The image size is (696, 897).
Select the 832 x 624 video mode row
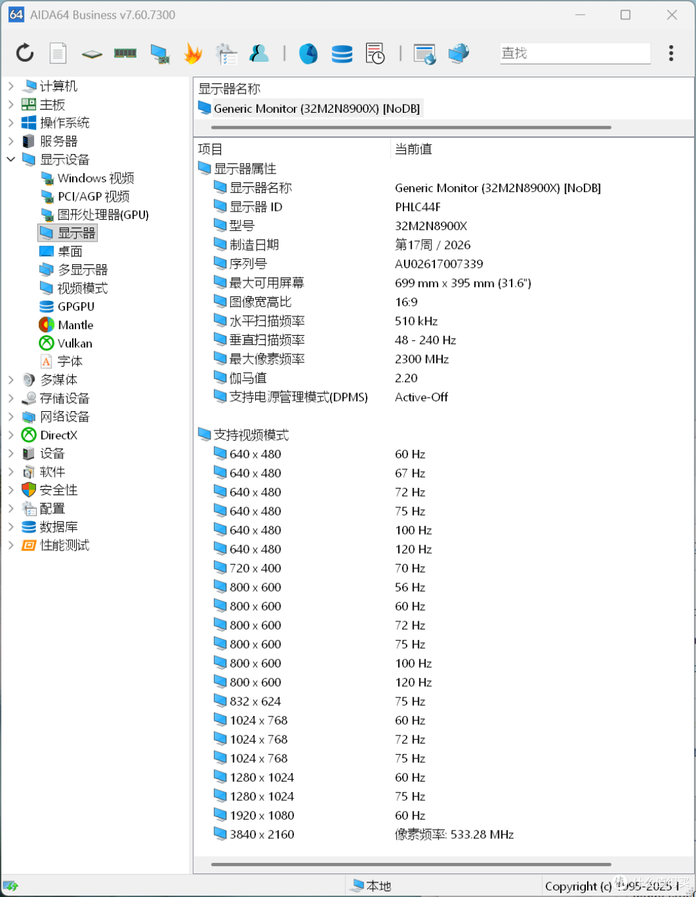coord(442,701)
